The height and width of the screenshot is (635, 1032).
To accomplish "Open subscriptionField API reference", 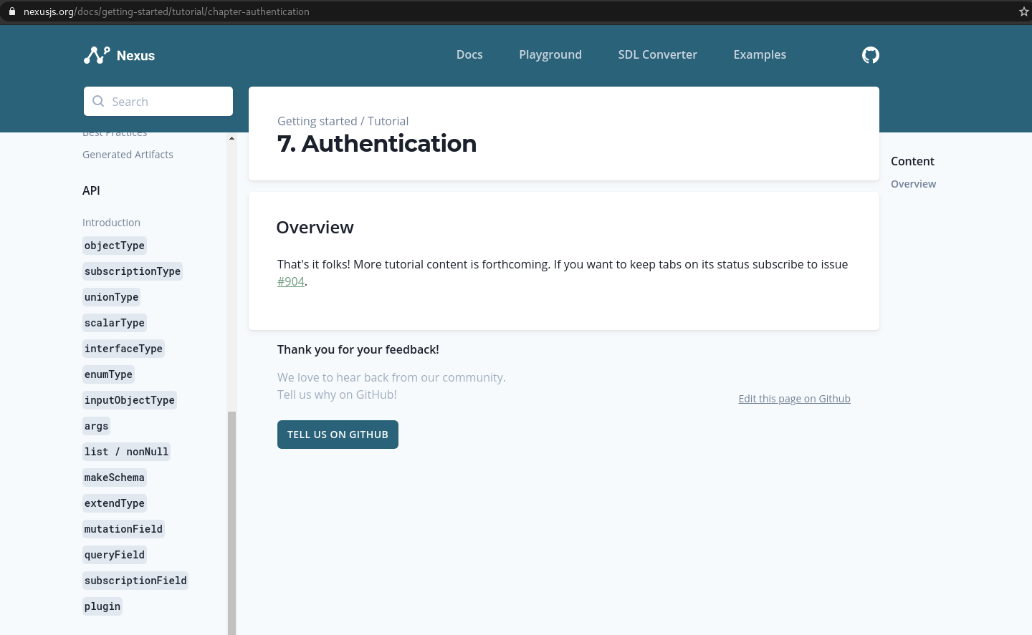I will (135, 581).
